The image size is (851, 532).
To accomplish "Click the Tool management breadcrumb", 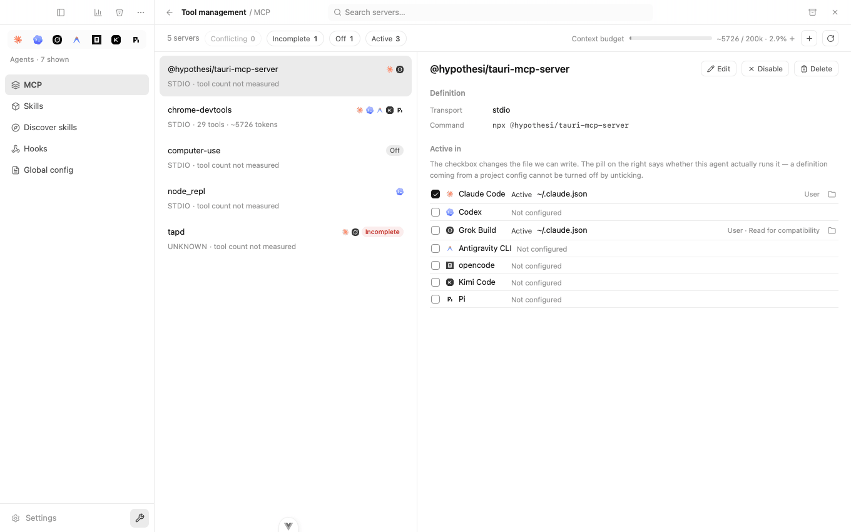I will pos(214,13).
